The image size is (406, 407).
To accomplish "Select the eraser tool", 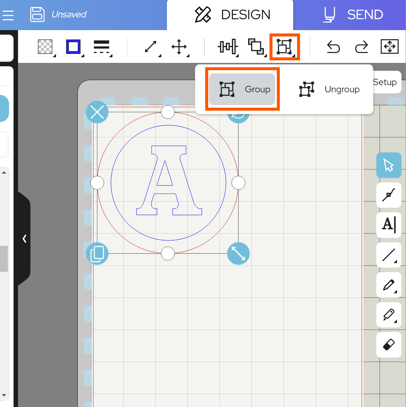I will coord(389,345).
